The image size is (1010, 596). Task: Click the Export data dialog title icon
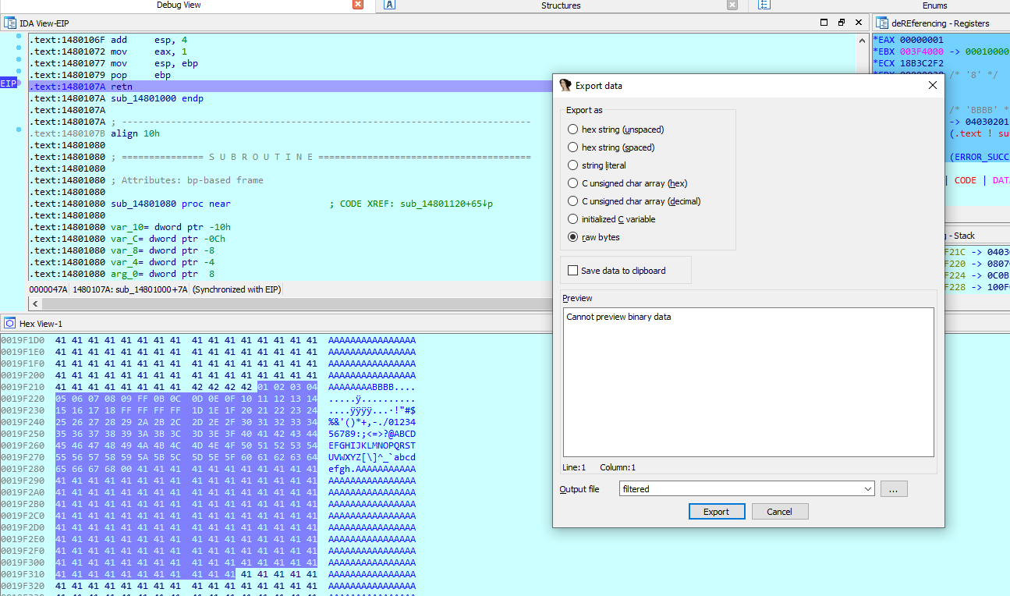point(565,85)
